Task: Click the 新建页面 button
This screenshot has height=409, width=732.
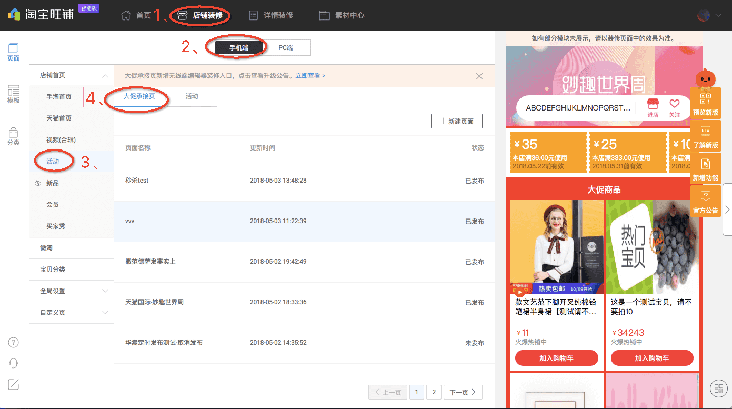Action: tap(456, 121)
